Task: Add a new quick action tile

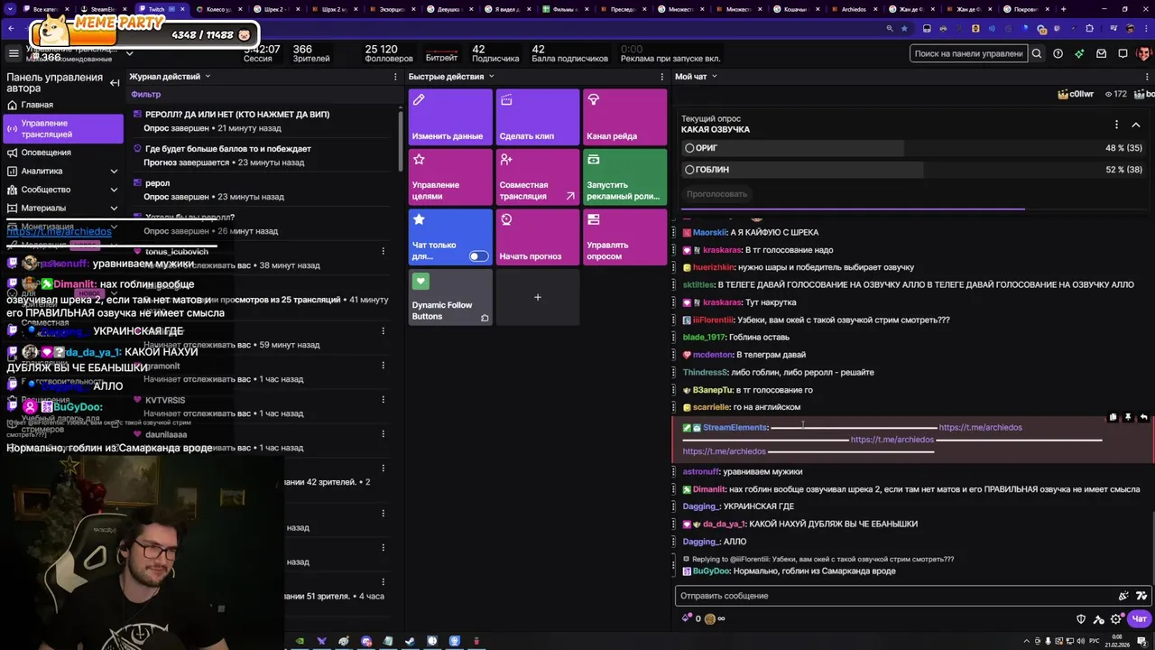Action: (x=538, y=297)
